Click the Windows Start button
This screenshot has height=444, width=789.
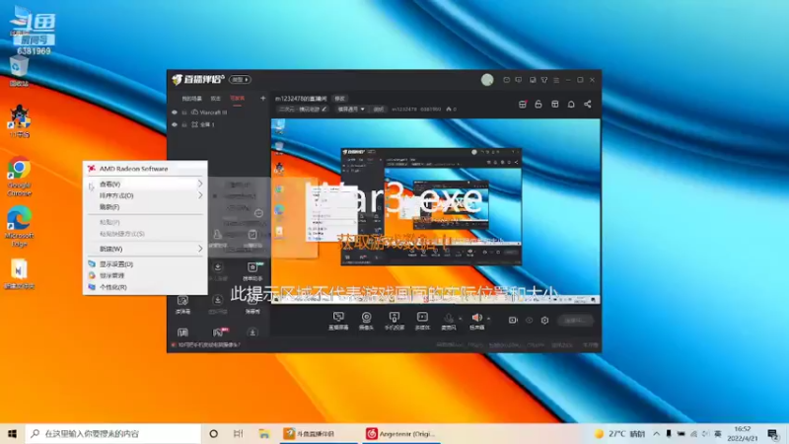[x=12, y=433]
